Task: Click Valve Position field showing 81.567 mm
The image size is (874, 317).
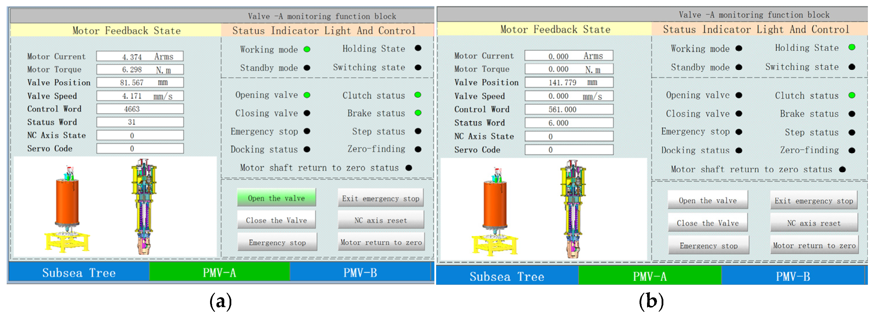Action: coord(140,83)
